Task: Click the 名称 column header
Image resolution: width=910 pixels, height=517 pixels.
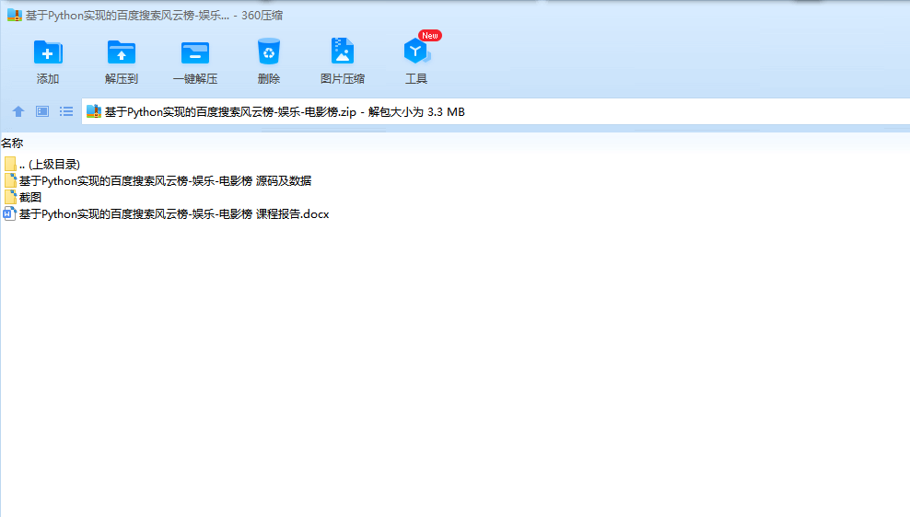Action: pos(12,143)
